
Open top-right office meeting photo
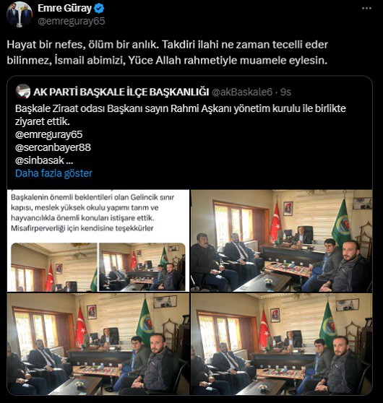(x=281, y=240)
